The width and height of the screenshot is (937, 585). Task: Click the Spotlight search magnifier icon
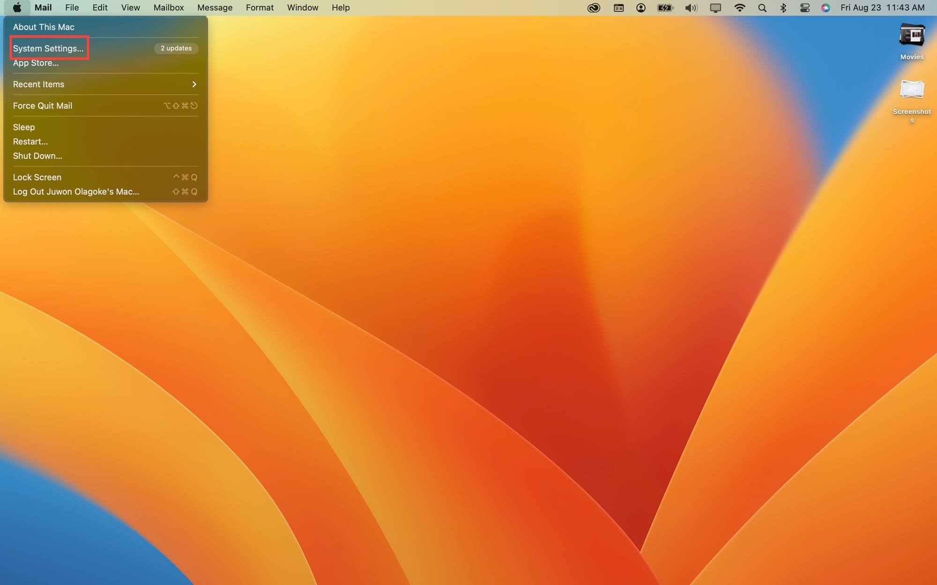point(762,7)
